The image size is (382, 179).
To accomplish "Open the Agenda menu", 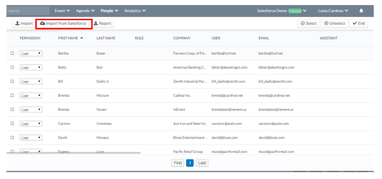I will tap(85, 11).
